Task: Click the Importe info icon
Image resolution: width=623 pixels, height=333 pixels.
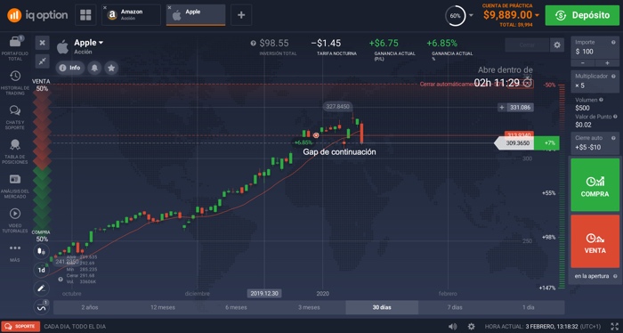Action: [x=613, y=42]
